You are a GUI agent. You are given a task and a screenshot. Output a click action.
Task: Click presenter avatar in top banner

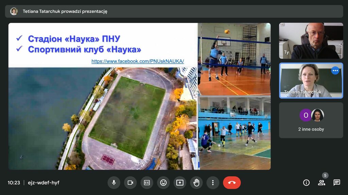tap(14, 11)
